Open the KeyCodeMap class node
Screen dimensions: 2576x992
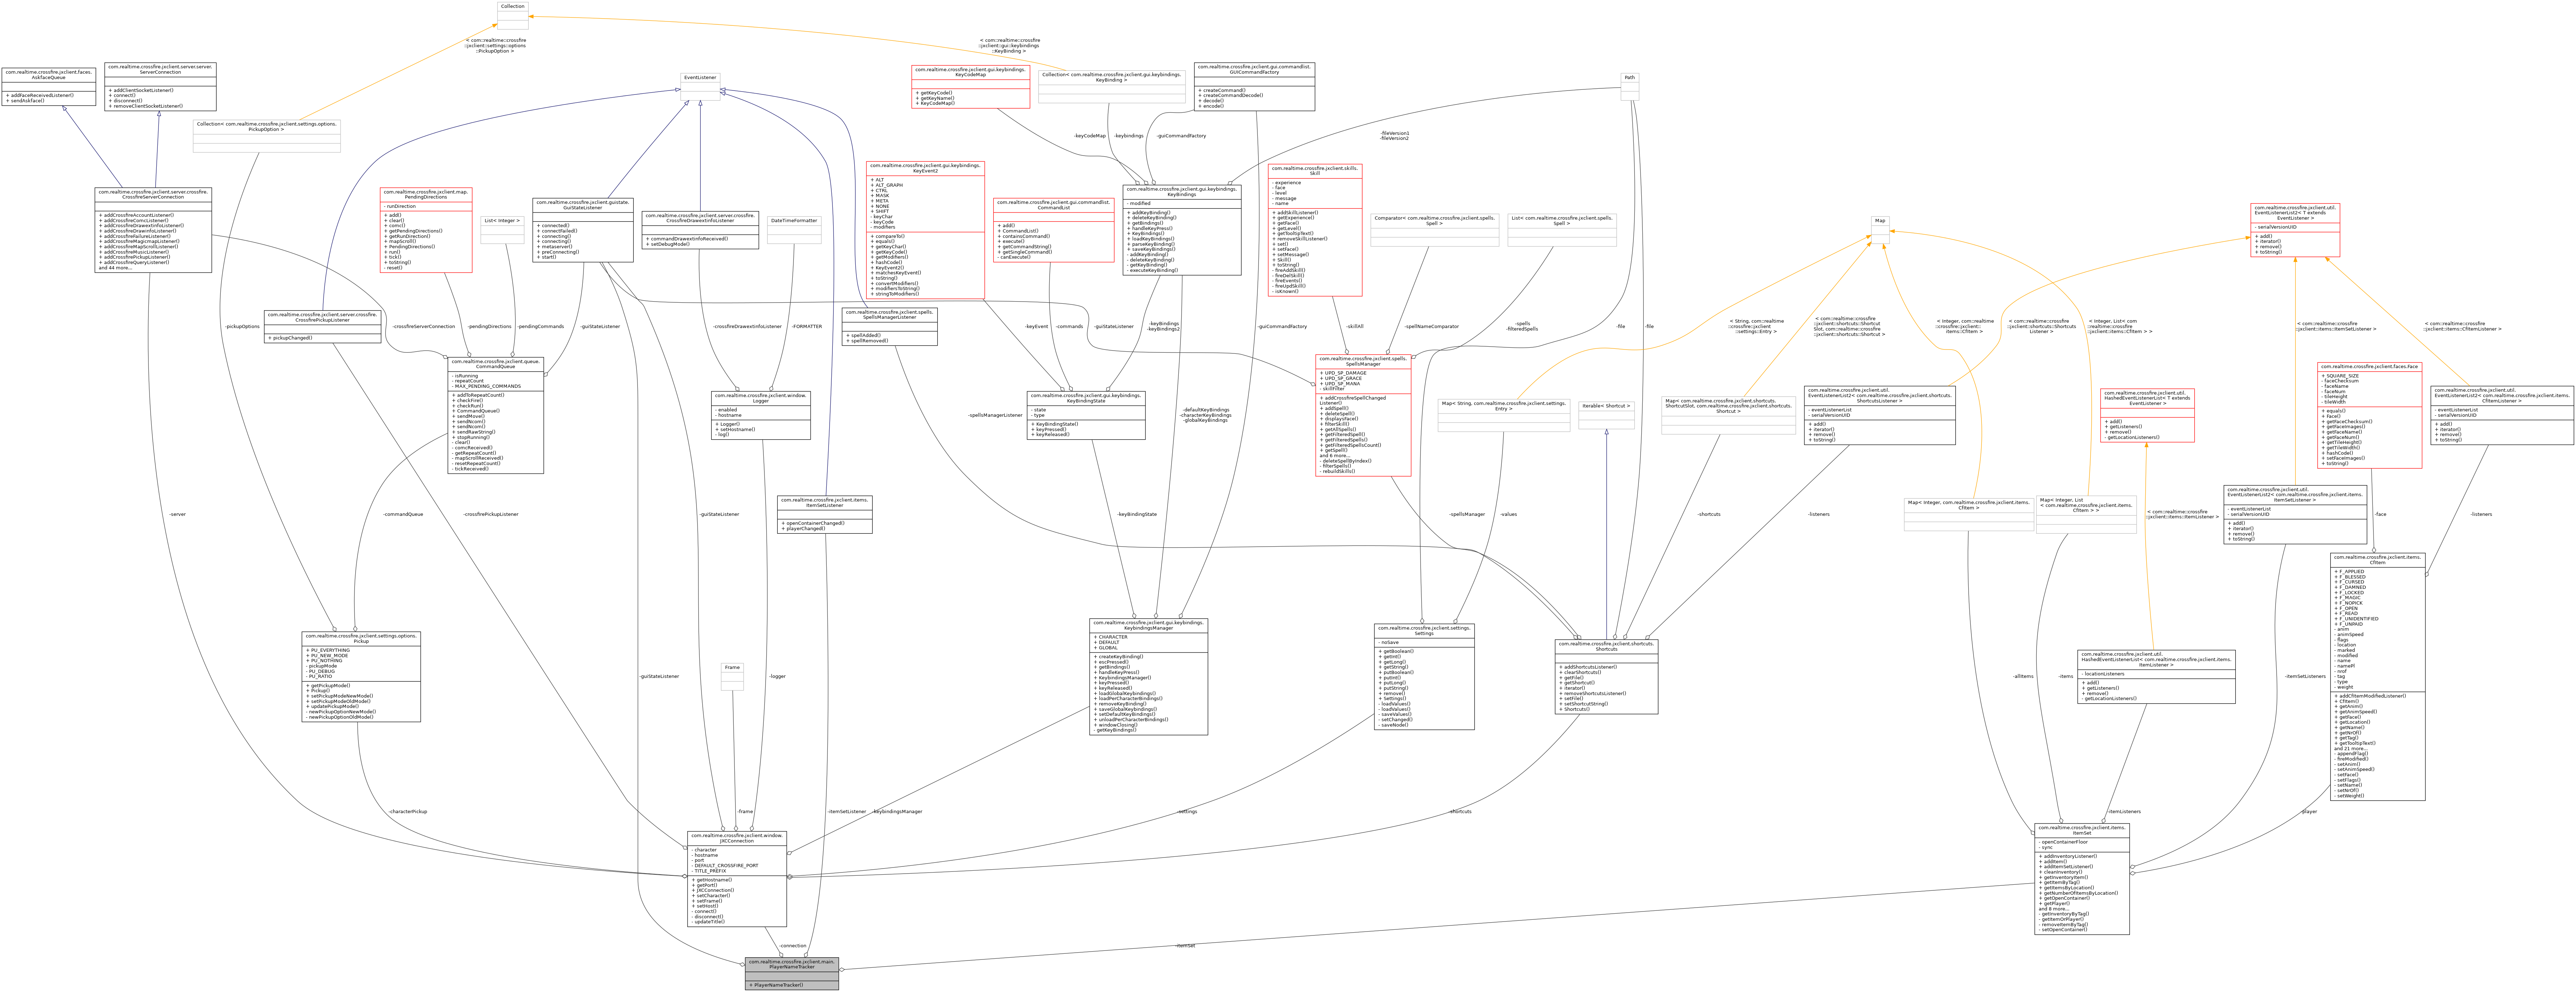(x=971, y=87)
